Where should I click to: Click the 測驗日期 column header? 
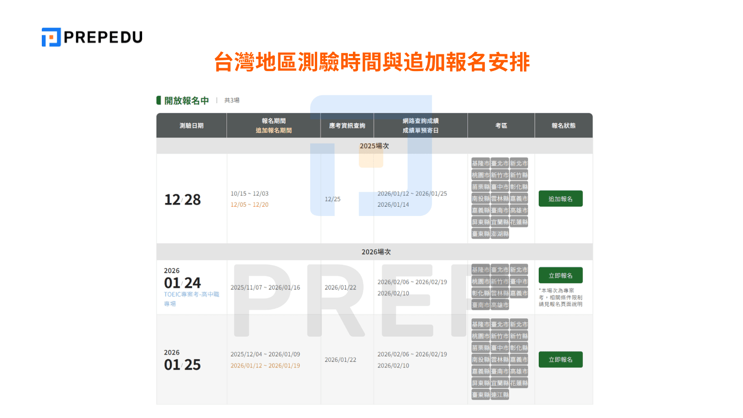click(x=191, y=125)
